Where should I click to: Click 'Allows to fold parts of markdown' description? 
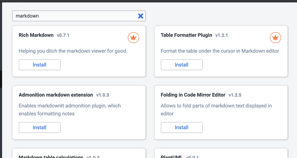(x=216, y=110)
